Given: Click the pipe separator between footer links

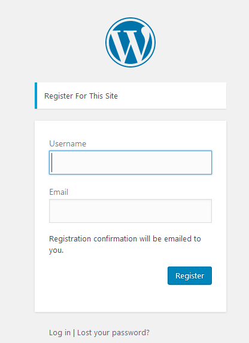Looking at the screenshot, I should tap(74, 333).
